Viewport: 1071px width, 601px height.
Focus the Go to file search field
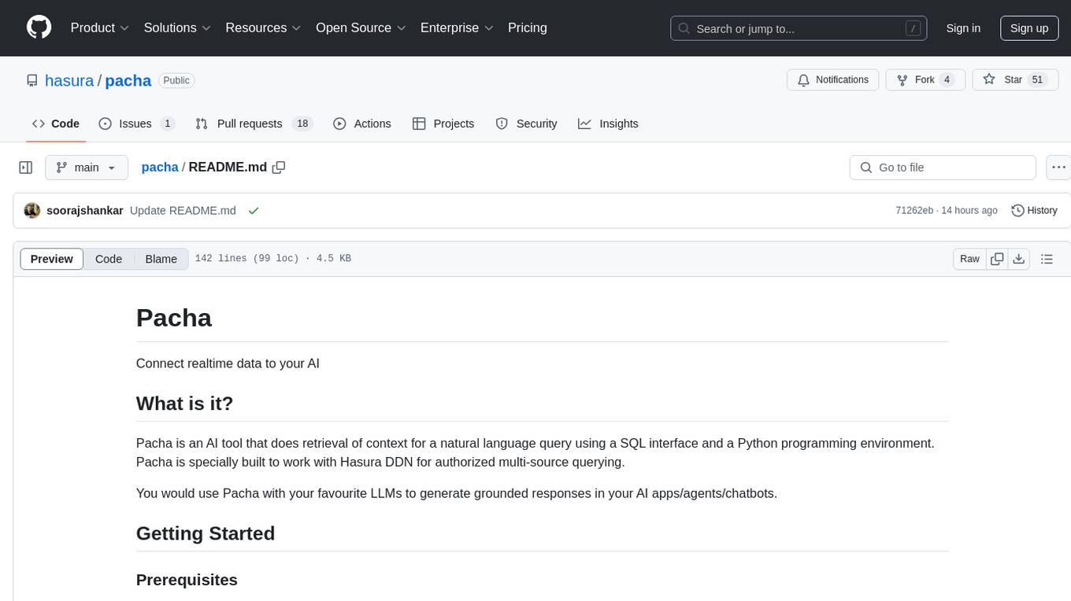(943, 168)
